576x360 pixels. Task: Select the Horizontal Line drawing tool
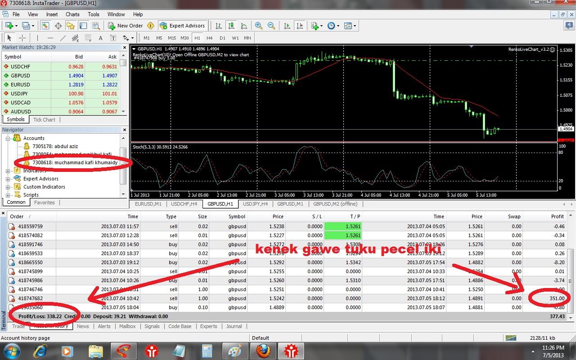(x=50, y=38)
